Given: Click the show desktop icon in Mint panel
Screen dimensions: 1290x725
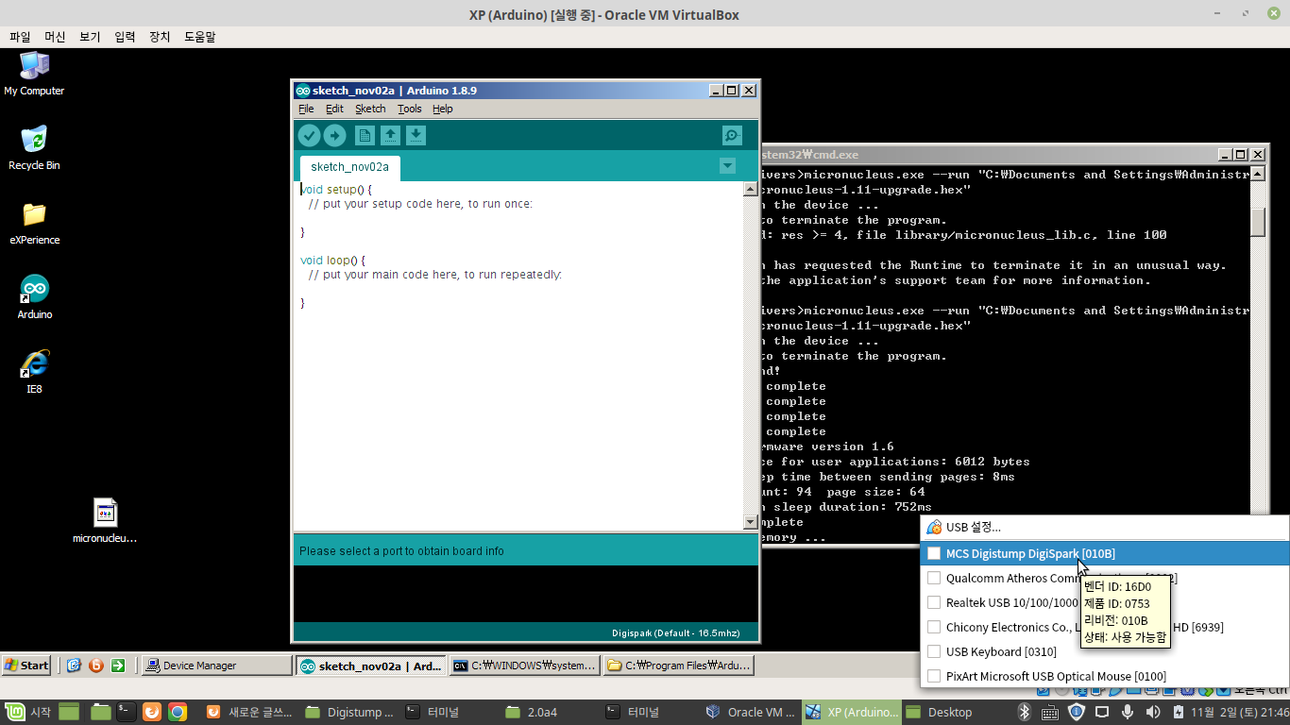Looking at the screenshot, I should 69,712.
